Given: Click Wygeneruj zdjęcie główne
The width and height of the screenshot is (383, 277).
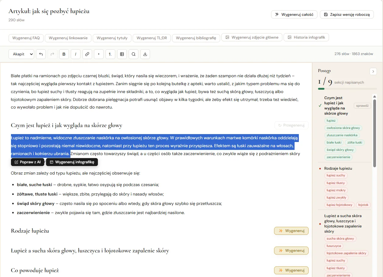Looking at the screenshot, I should tap(252, 37).
